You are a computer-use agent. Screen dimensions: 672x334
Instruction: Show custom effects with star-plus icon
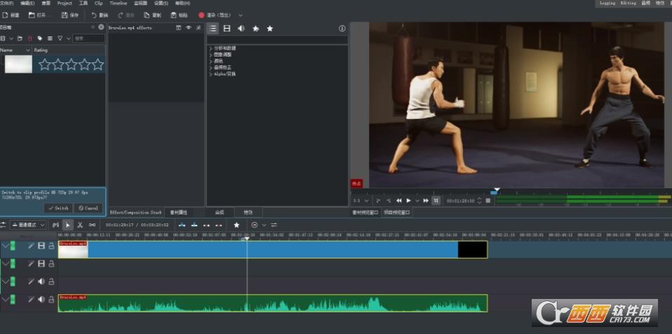point(256,28)
